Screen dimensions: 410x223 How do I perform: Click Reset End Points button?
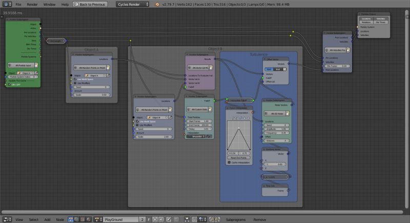click(238, 158)
